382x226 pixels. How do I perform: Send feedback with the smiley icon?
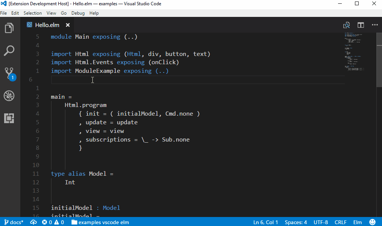click(x=372, y=222)
